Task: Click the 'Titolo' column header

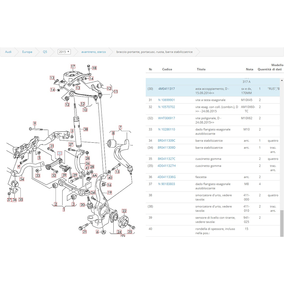Action: pyautogui.click(x=201, y=69)
